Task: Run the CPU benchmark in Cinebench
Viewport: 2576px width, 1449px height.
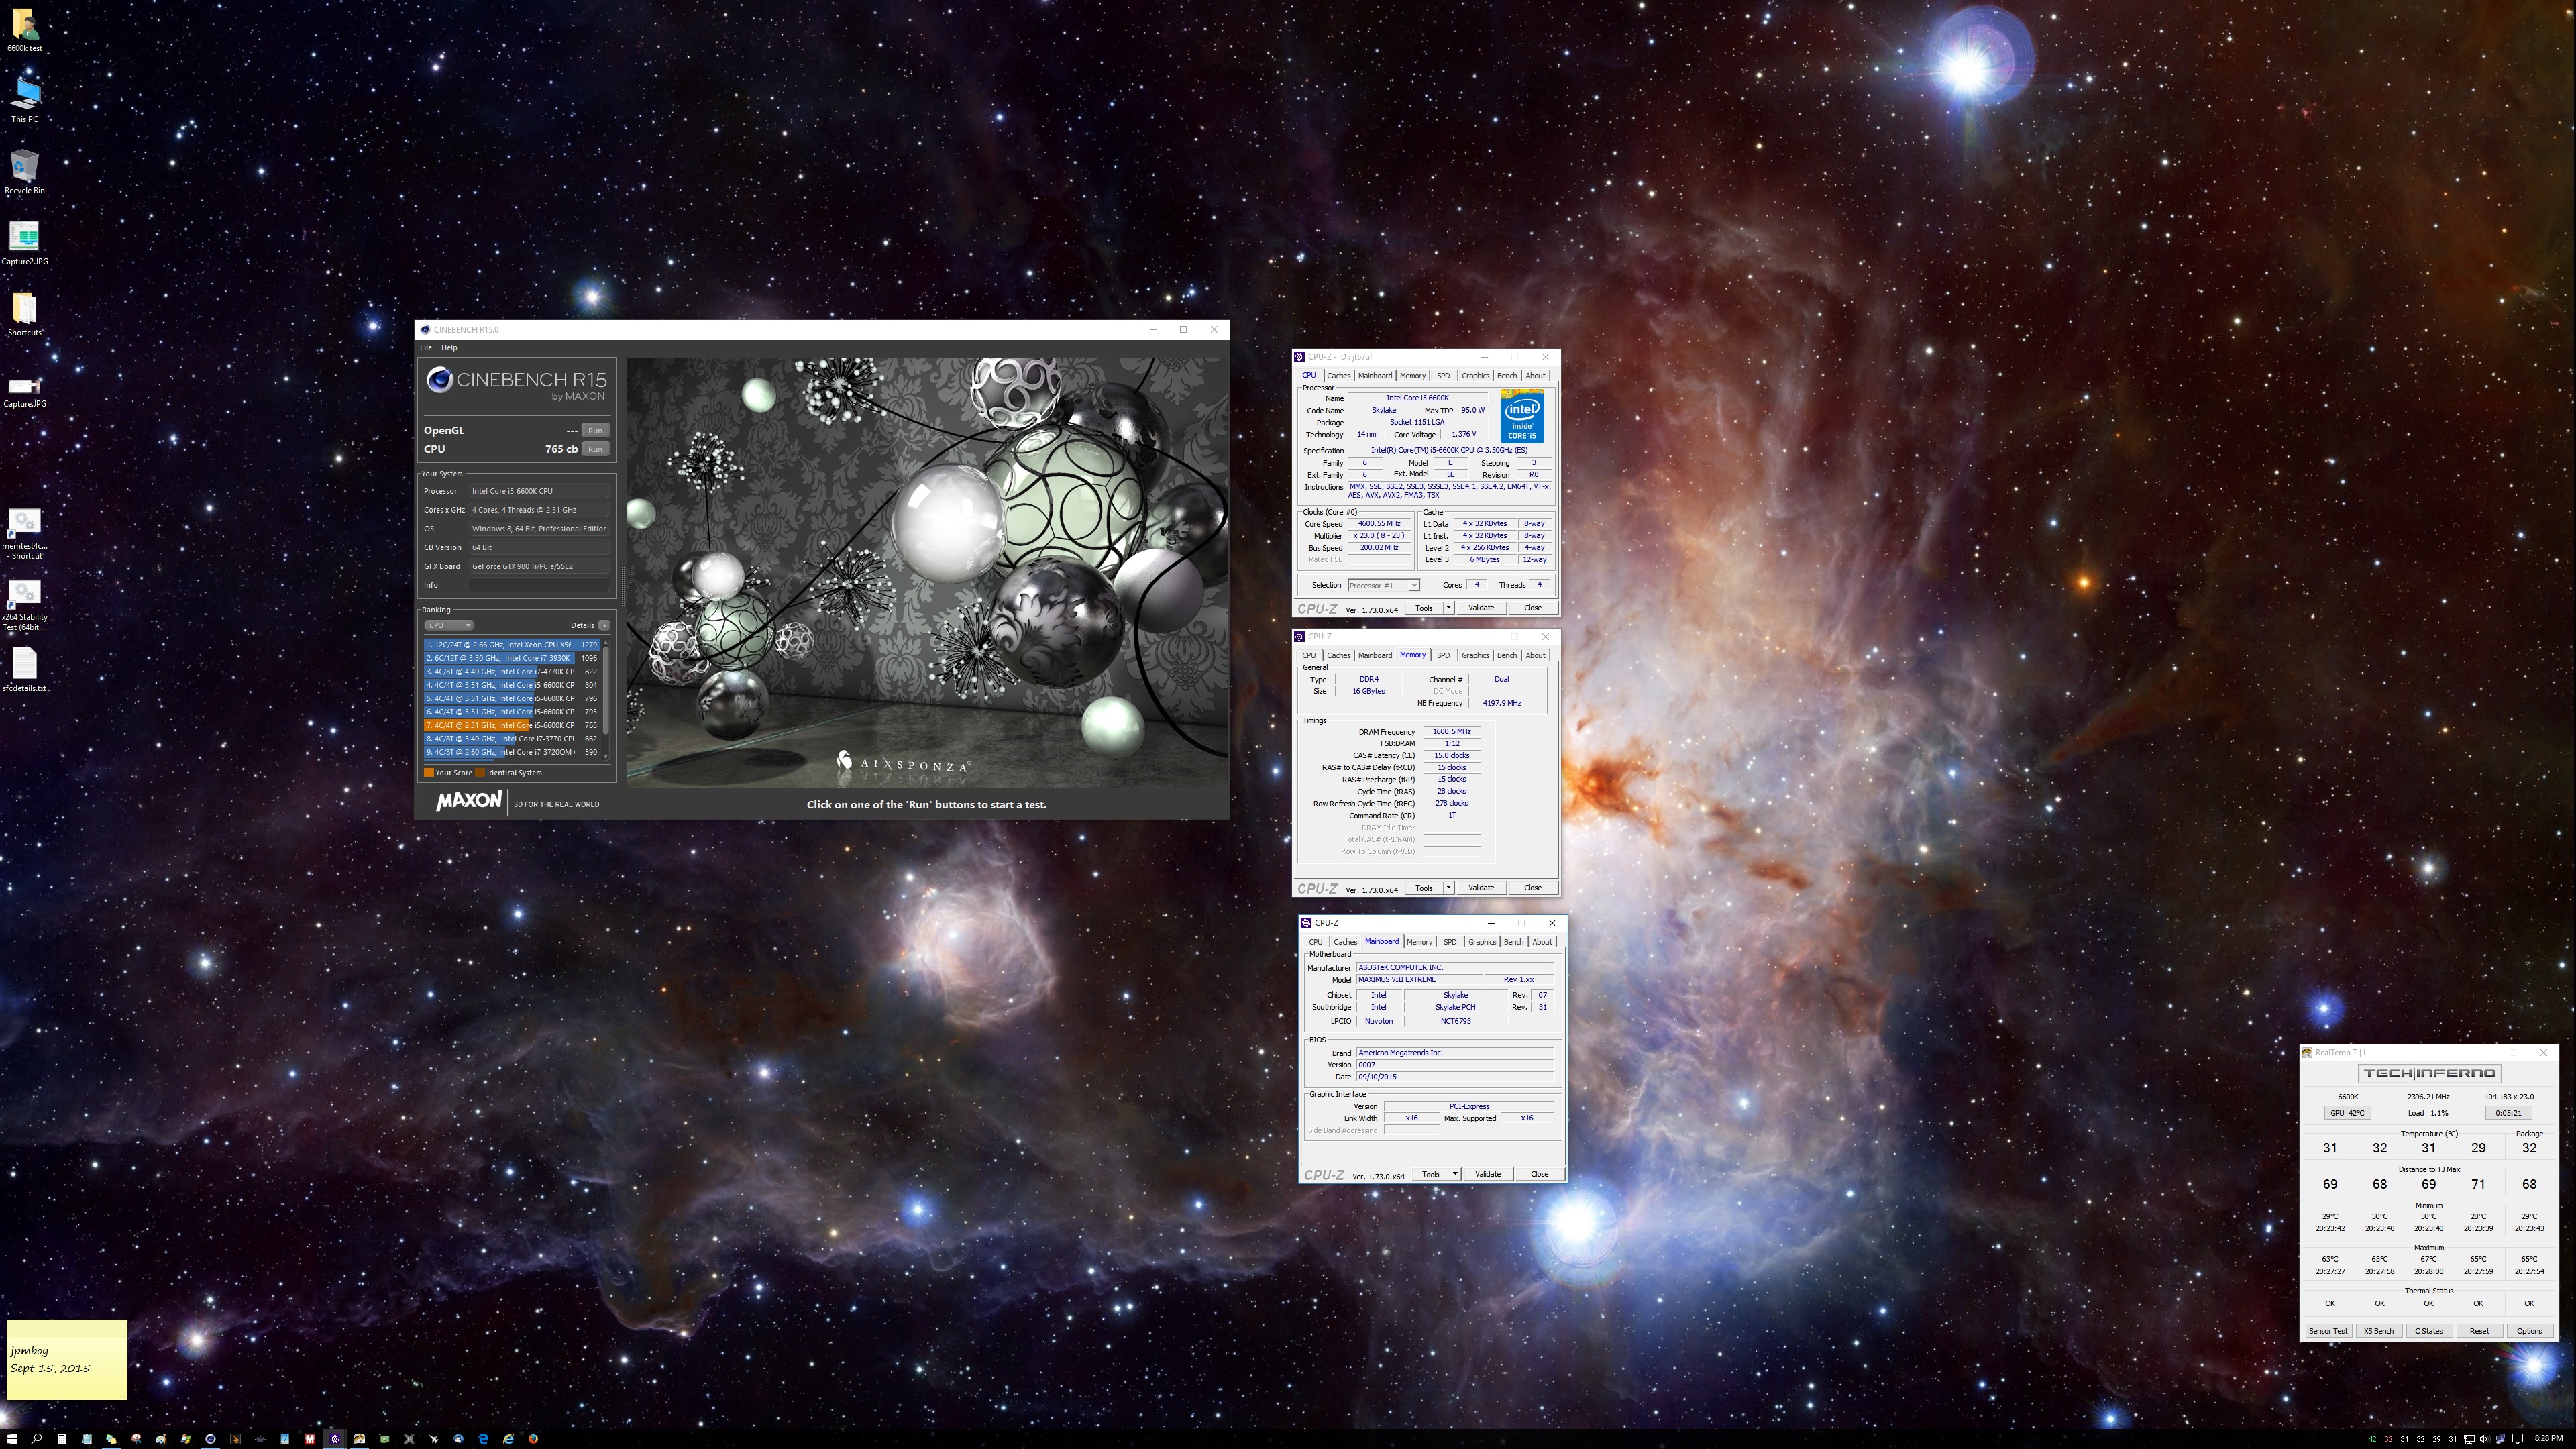Action: coord(595,449)
